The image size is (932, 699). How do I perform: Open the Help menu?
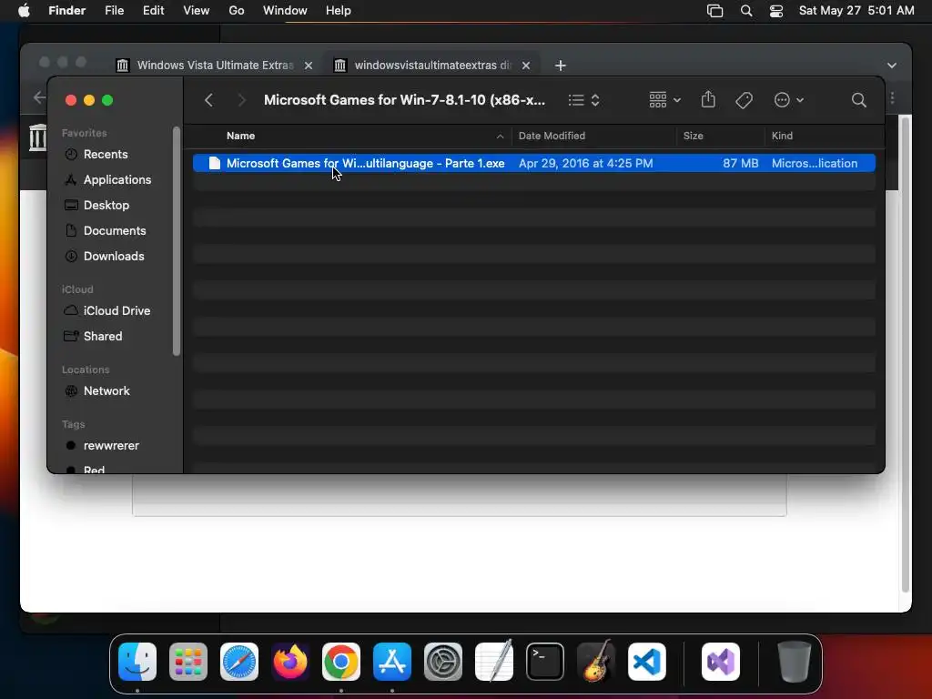339,11
